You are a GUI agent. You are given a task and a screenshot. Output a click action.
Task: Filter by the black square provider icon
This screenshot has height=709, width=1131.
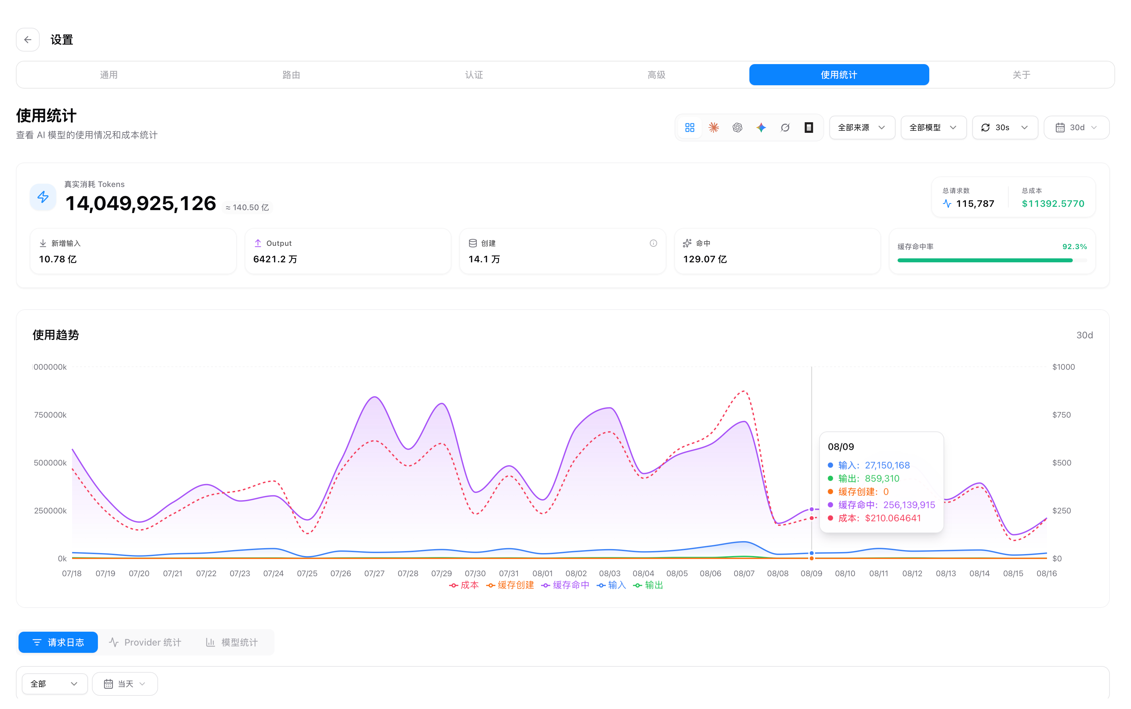click(809, 128)
